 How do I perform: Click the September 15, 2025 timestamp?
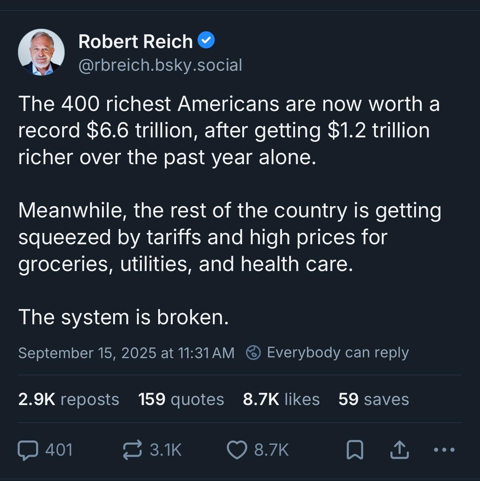coord(126,353)
